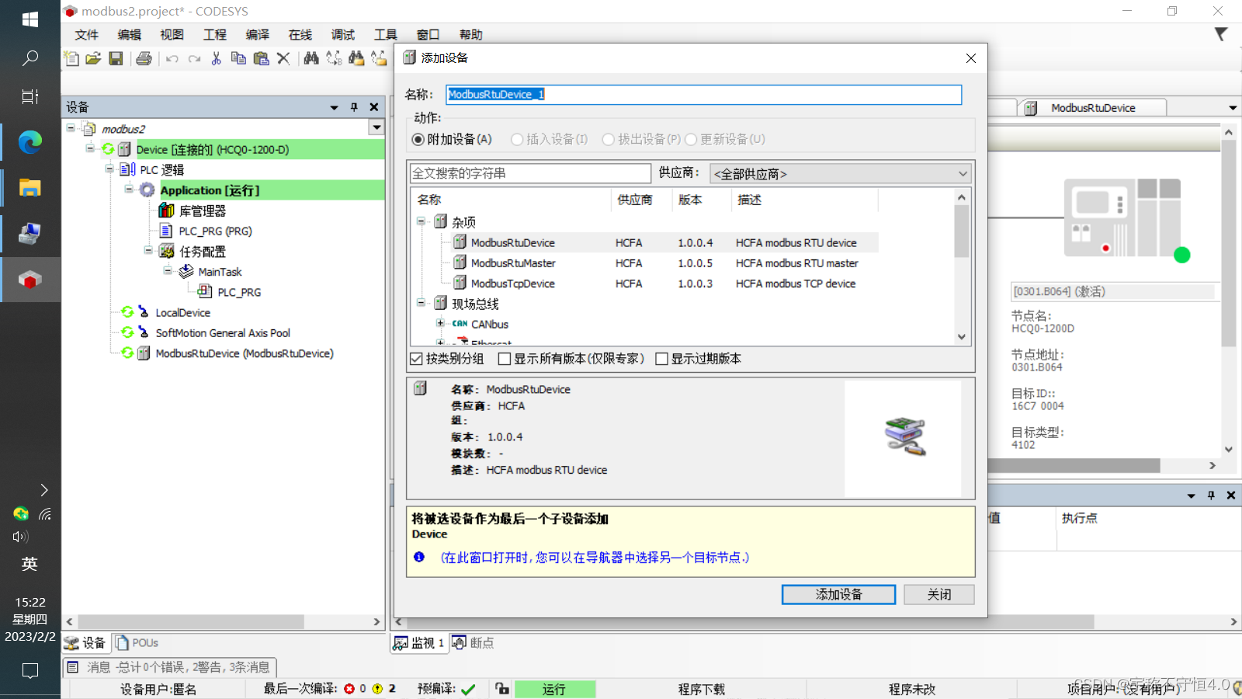The width and height of the screenshot is (1242, 699).
Task: Click the 添加设备 button
Action: click(x=838, y=594)
